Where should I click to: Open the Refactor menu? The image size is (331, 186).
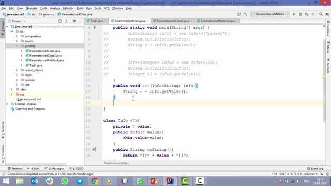[x=68, y=8]
